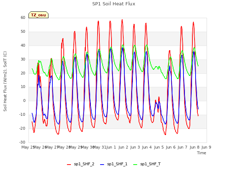The height and width of the screenshot is (171, 228).
Task: Click the -10 y-axis tick label
Action: (22, 115)
